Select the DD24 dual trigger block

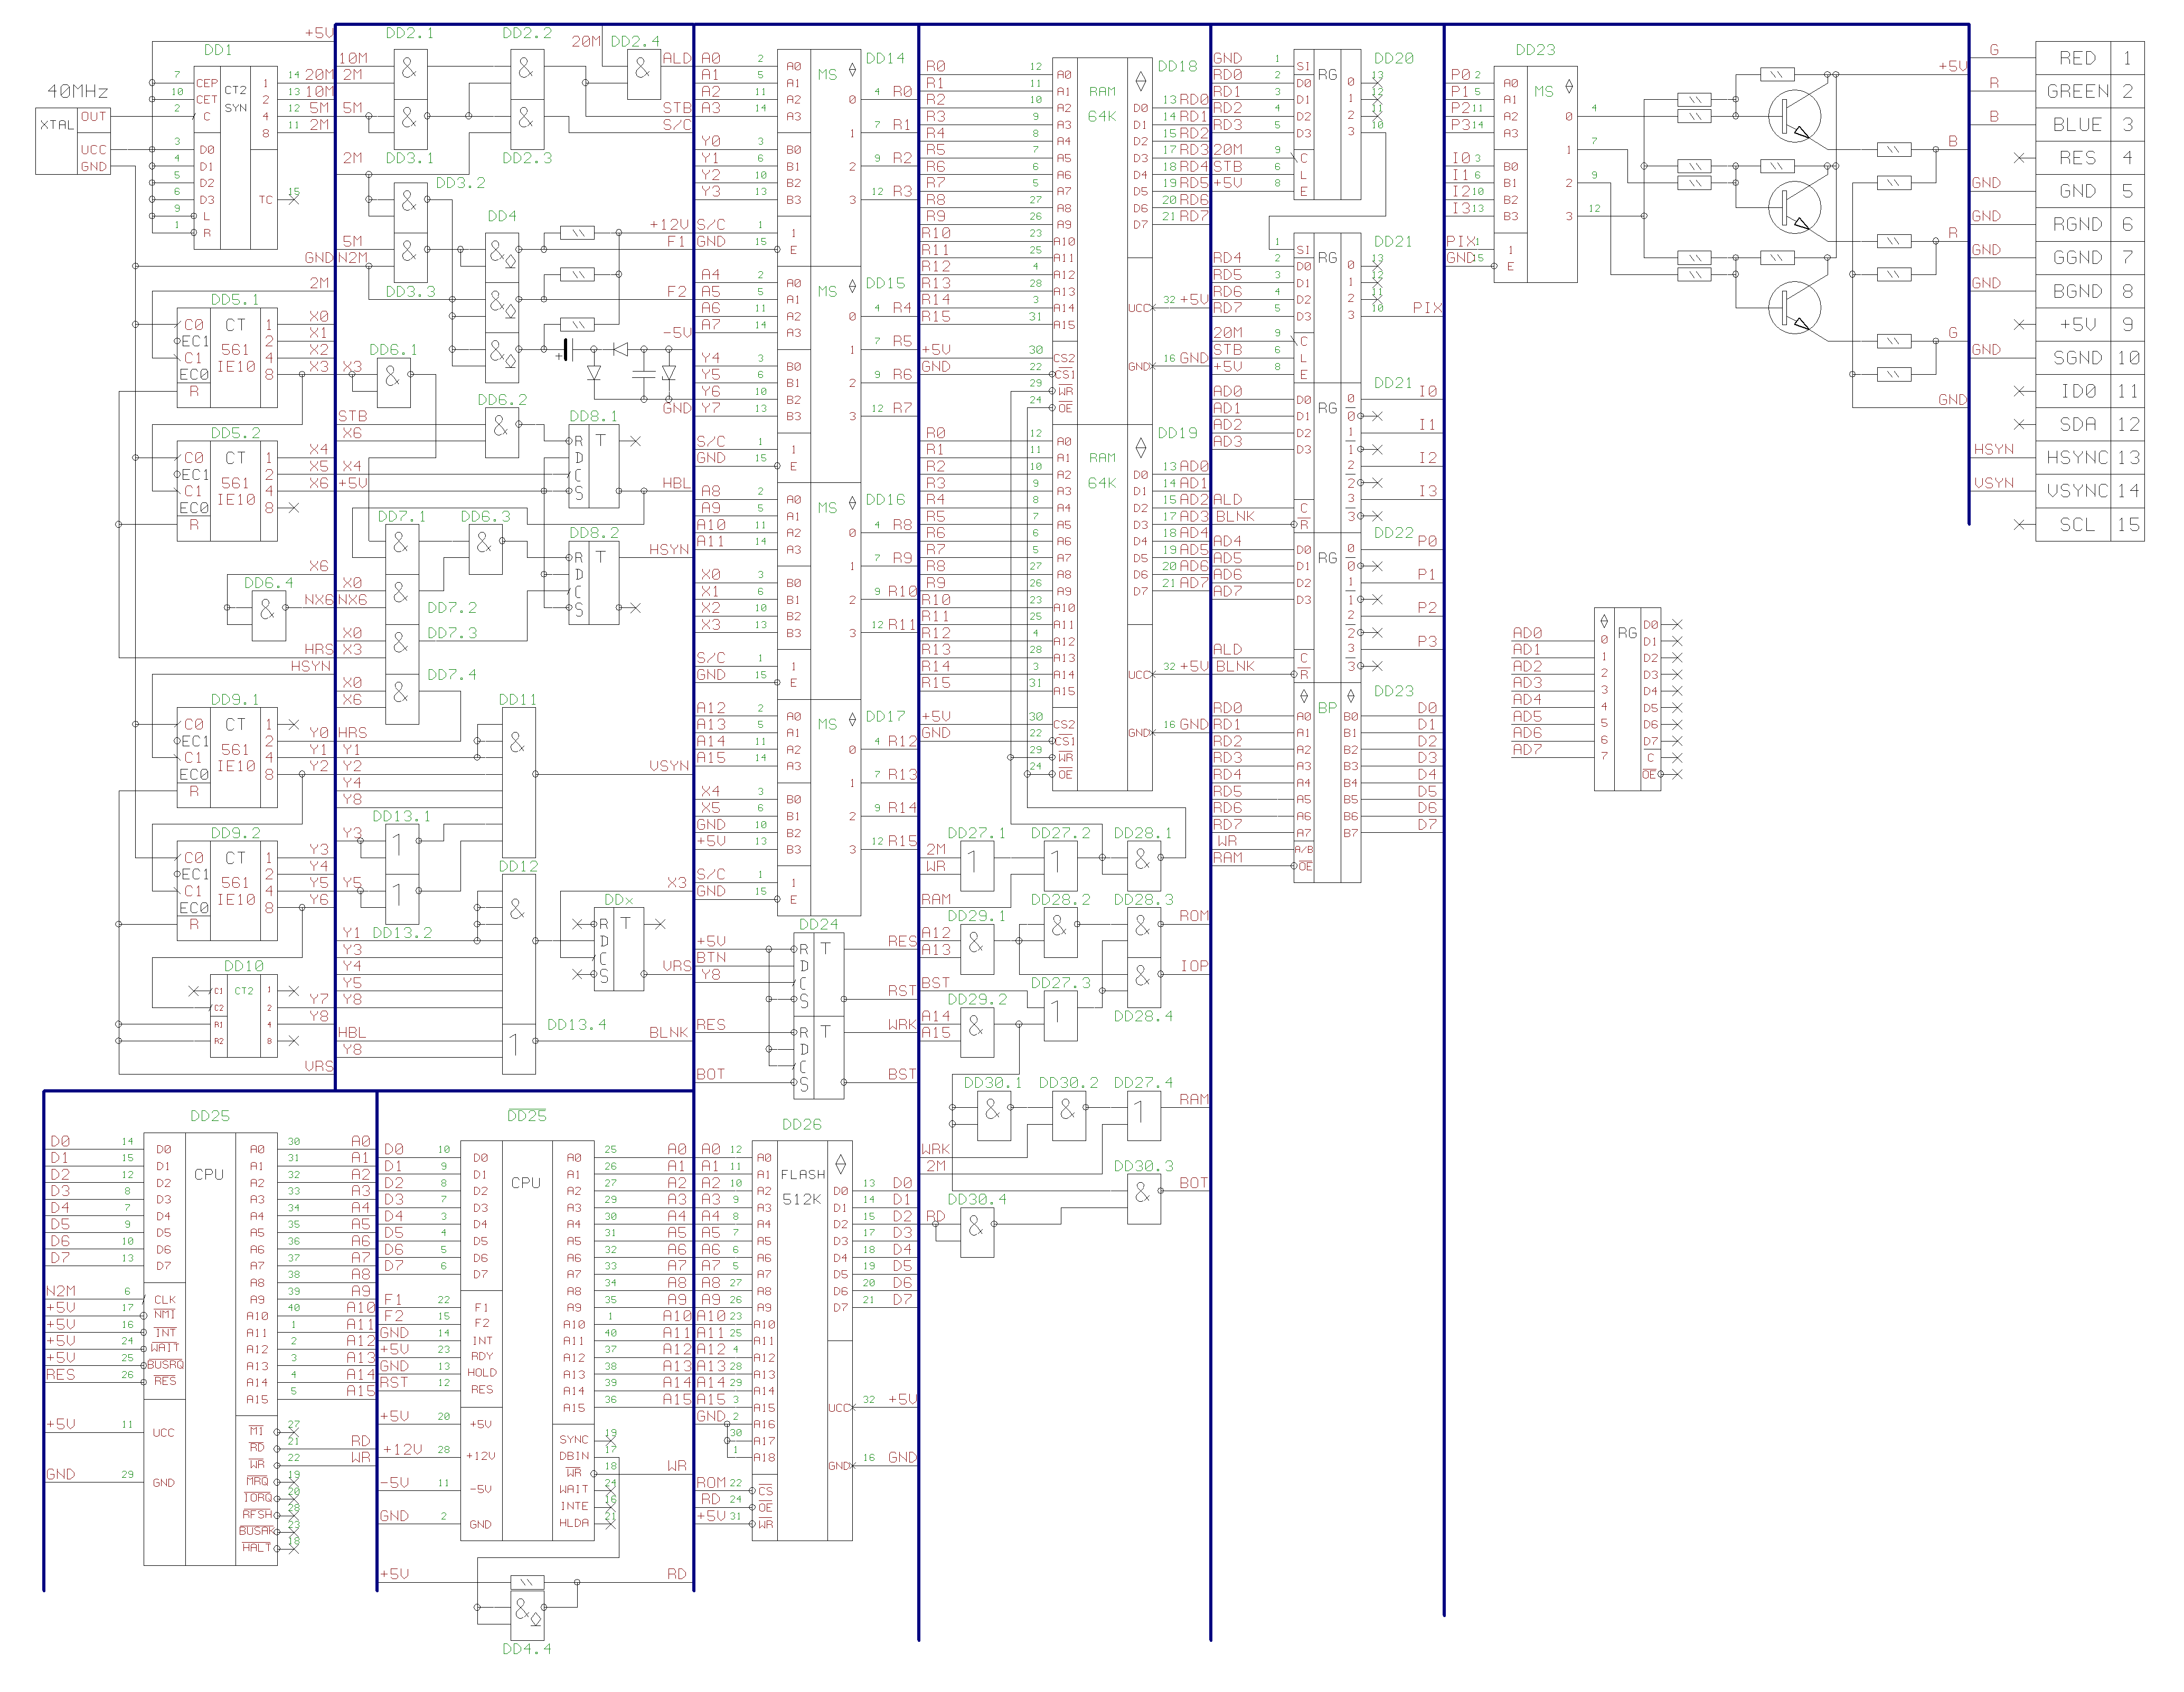tap(819, 1014)
